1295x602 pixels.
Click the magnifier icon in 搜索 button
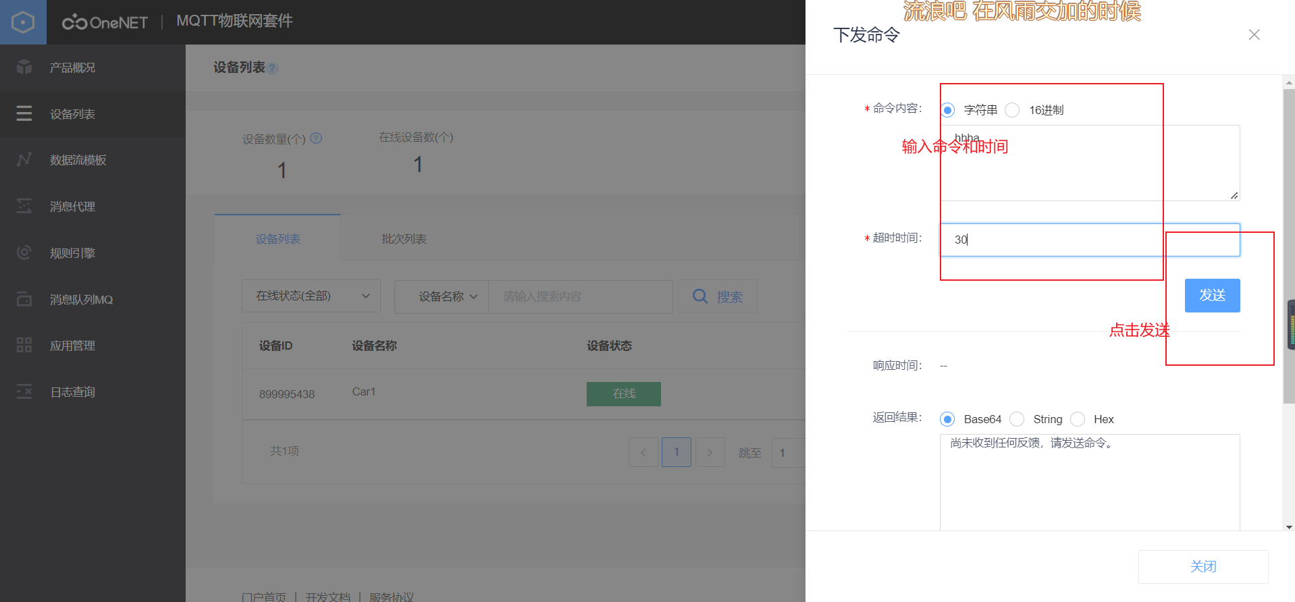tap(700, 296)
